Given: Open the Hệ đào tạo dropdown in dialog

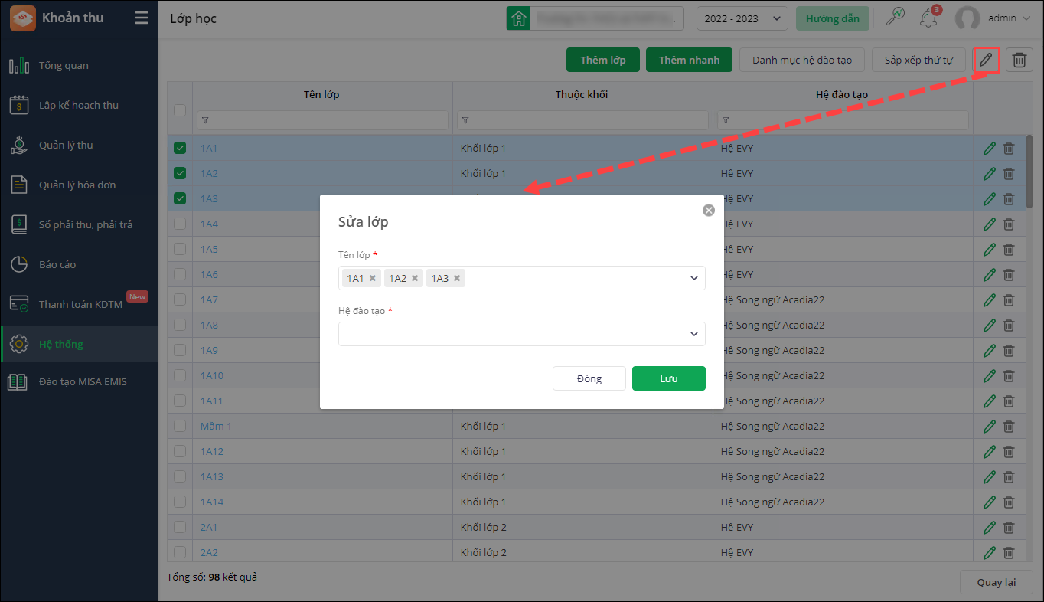Looking at the screenshot, I should click(x=522, y=334).
